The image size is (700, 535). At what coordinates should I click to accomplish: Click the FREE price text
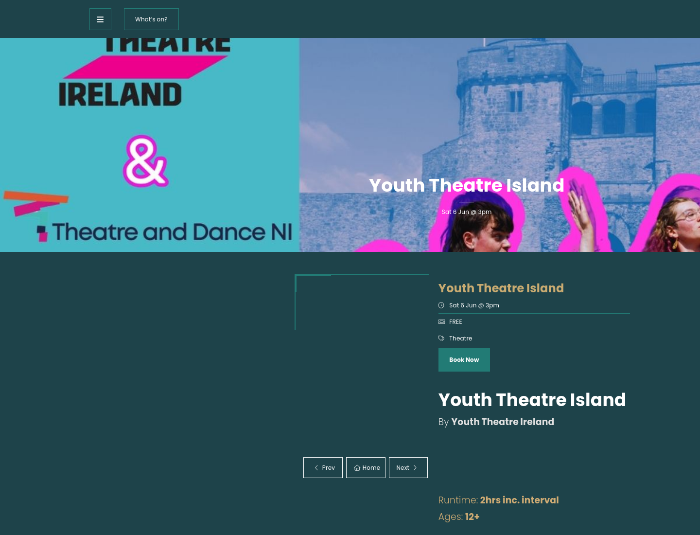pyautogui.click(x=455, y=322)
